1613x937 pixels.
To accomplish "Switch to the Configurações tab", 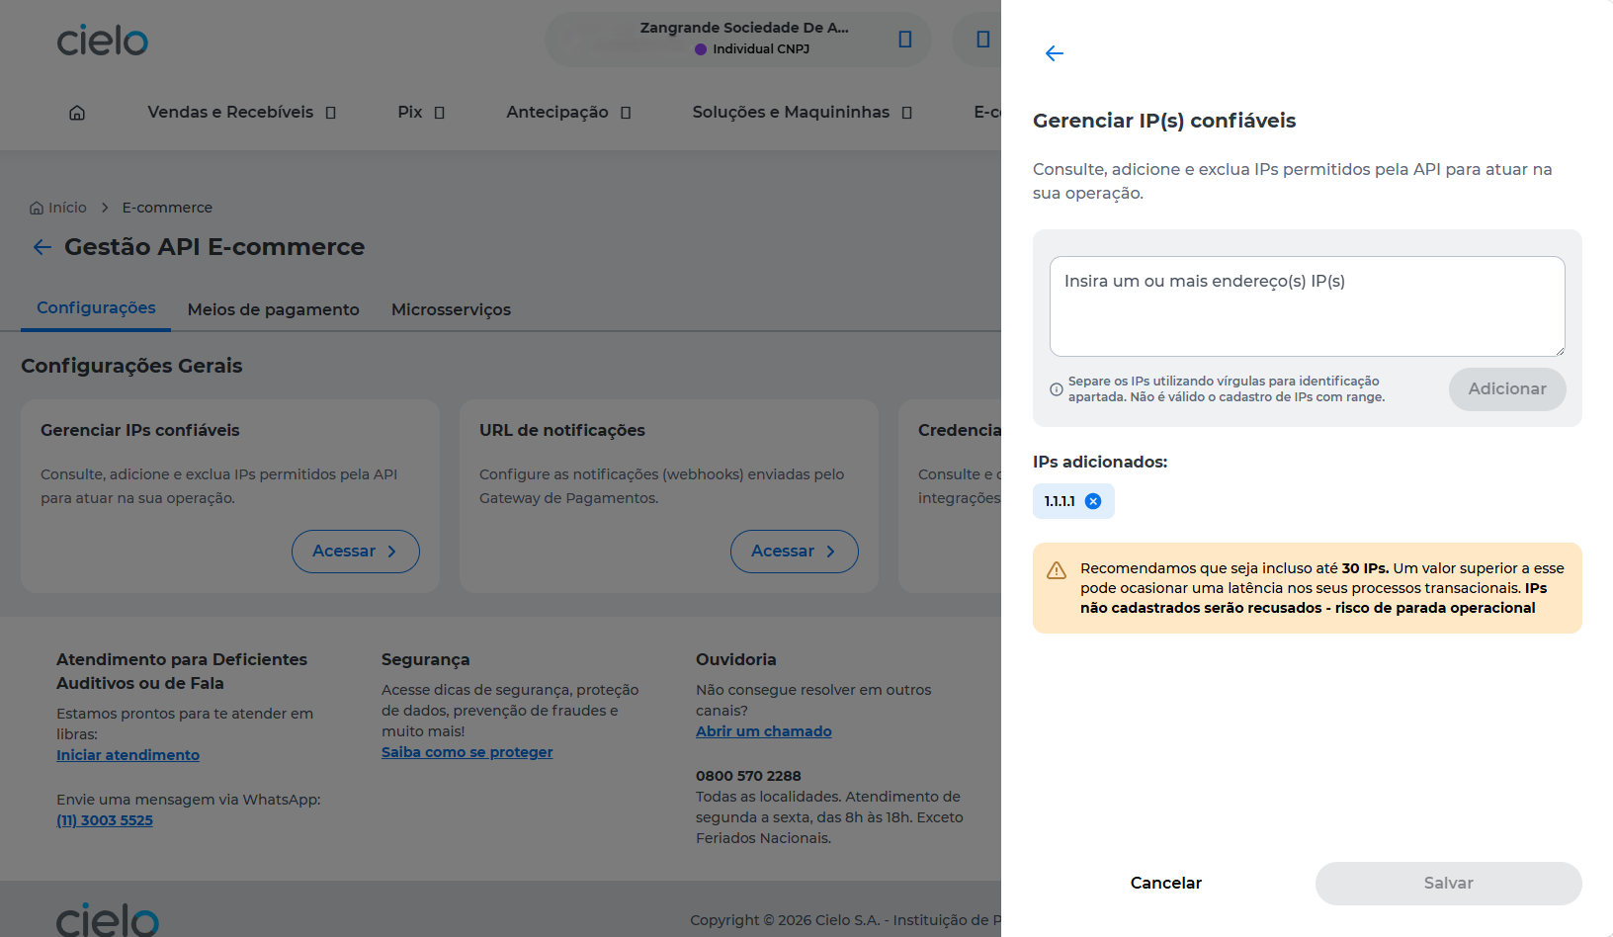I will (96, 308).
